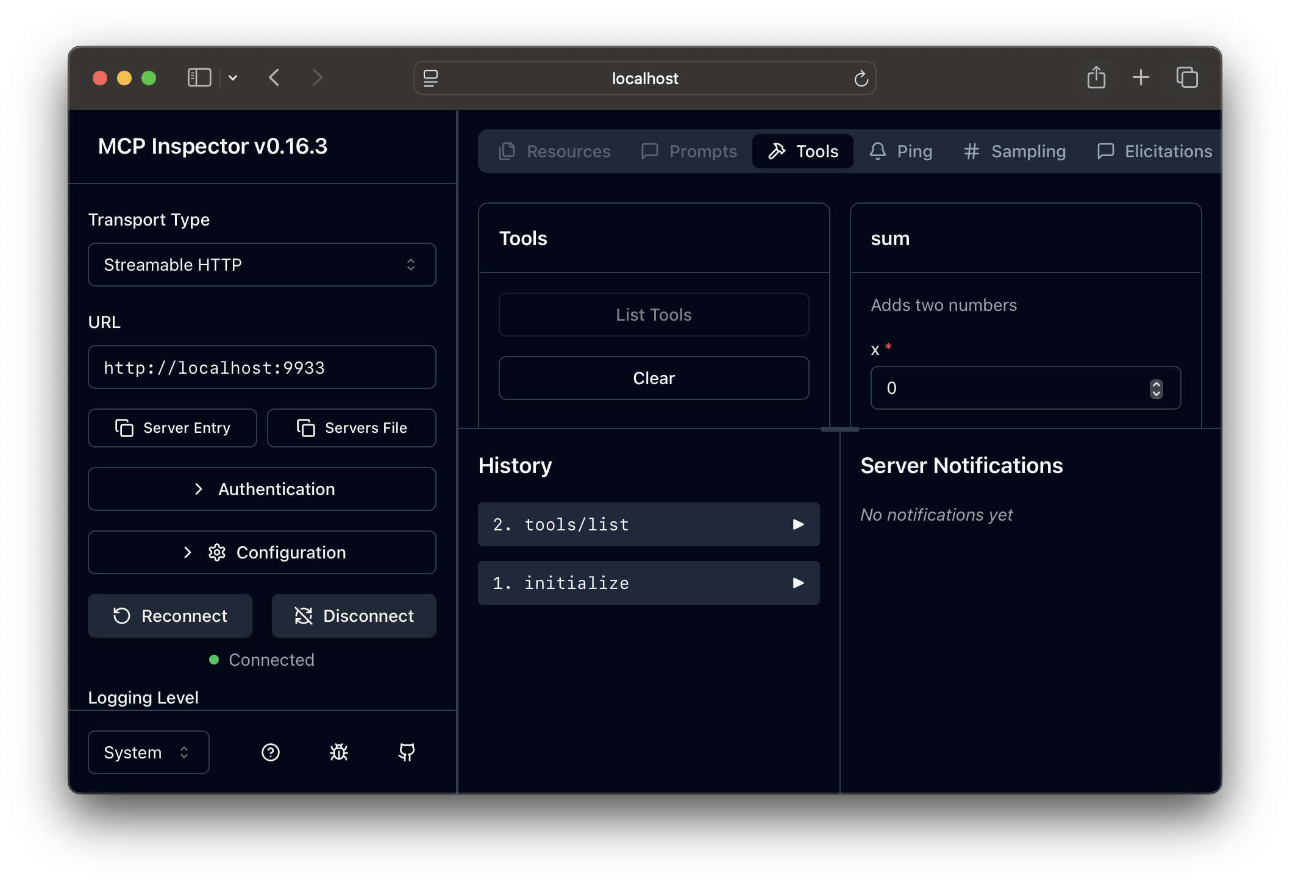Click the Connected status label
The height and width of the screenshot is (884, 1290).
click(271, 660)
